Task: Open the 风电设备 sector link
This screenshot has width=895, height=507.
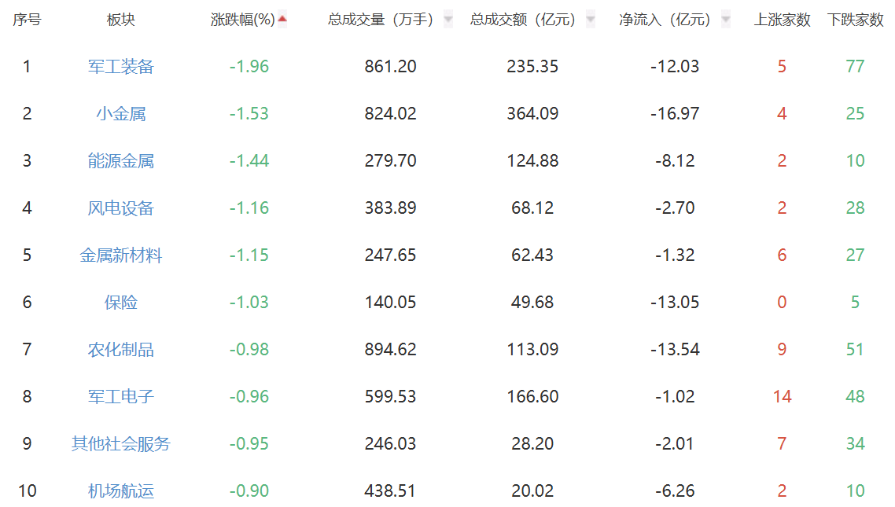Action: click(x=121, y=208)
